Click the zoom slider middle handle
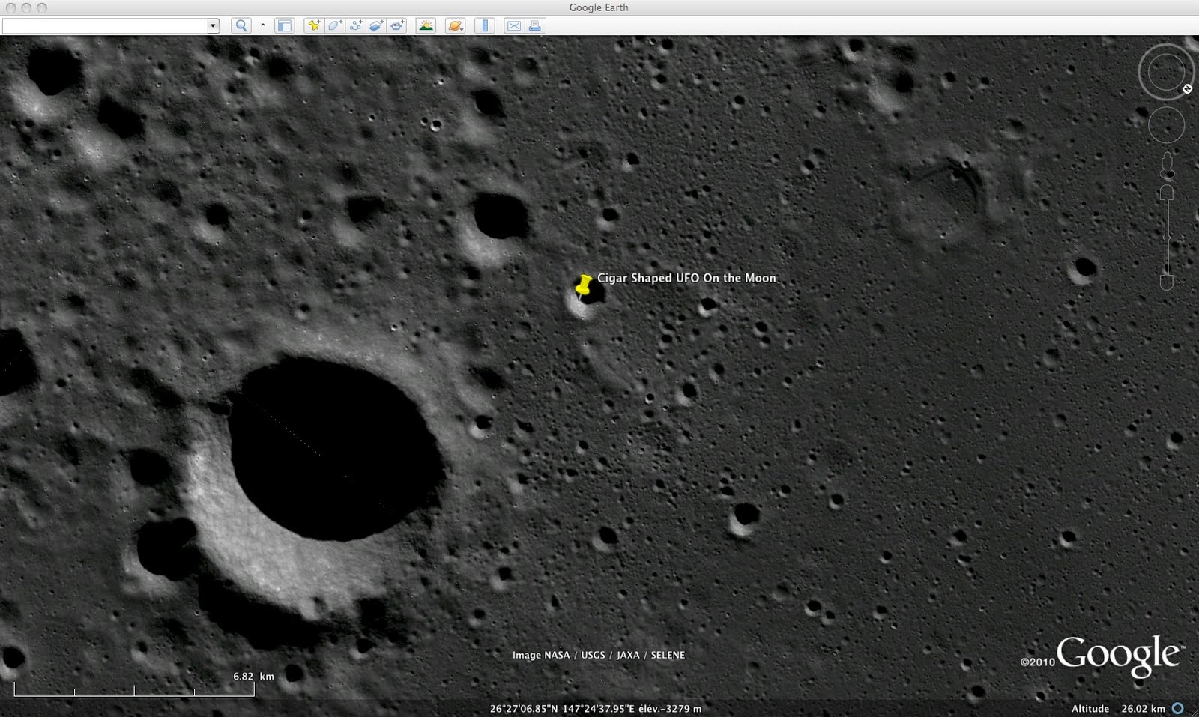Viewport: 1199px width, 717px height. [x=1166, y=238]
